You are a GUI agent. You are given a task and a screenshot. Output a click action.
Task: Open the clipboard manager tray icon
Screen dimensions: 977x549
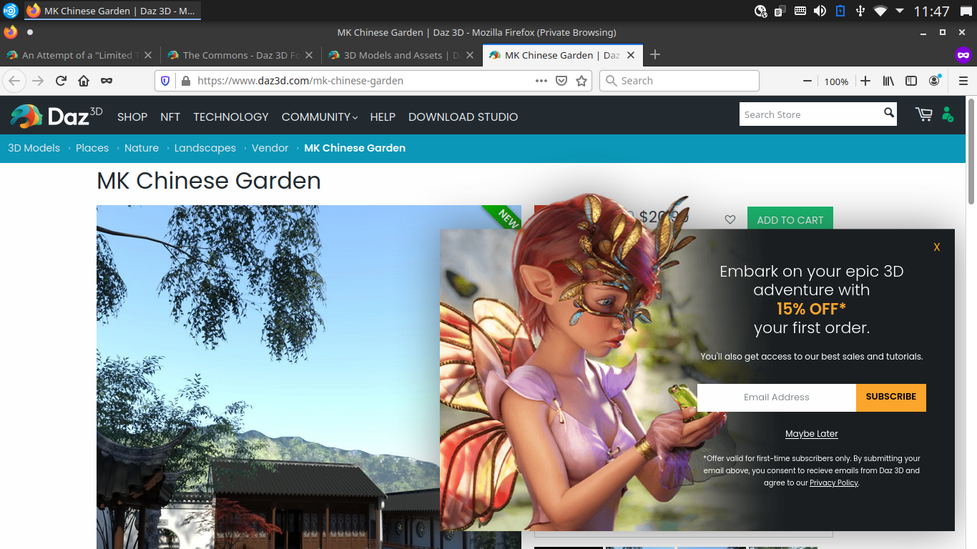(780, 11)
